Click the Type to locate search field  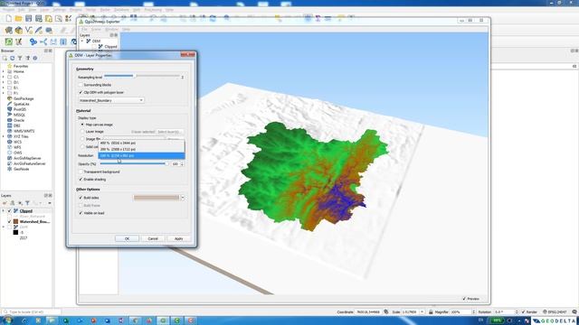point(32,311)
